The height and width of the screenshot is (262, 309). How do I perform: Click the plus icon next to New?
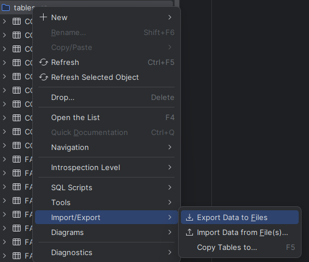pos(43,17)
